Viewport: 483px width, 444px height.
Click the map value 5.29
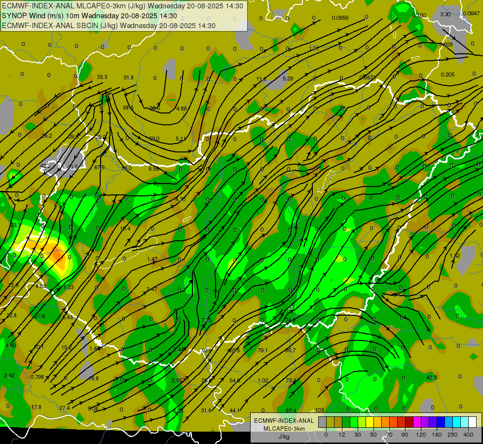(288, 78)
